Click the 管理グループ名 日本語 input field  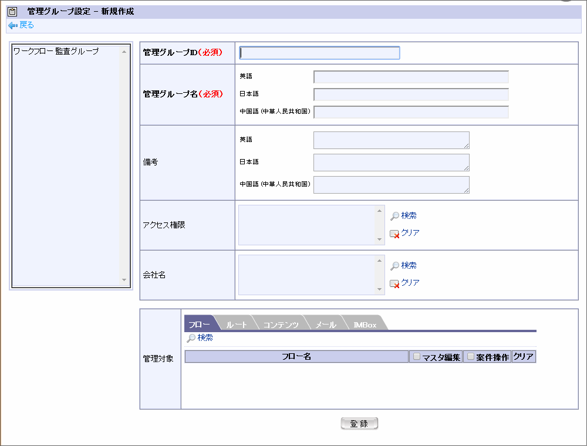(411, 94)
